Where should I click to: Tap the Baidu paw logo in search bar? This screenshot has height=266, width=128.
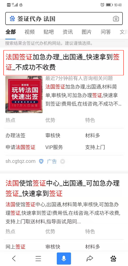tap(12, 18)
